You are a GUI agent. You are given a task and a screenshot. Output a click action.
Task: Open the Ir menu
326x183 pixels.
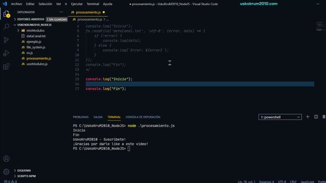coord(66,4)
